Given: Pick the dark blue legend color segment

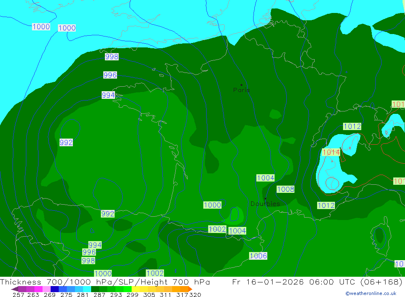Looking at the screenshot, I should click(x=55, y=289).
